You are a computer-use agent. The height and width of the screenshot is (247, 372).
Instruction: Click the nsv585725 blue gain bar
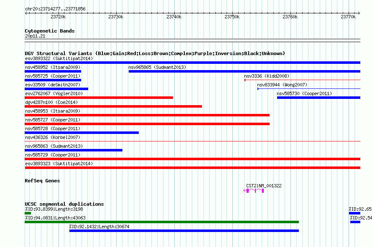point(53,80)
